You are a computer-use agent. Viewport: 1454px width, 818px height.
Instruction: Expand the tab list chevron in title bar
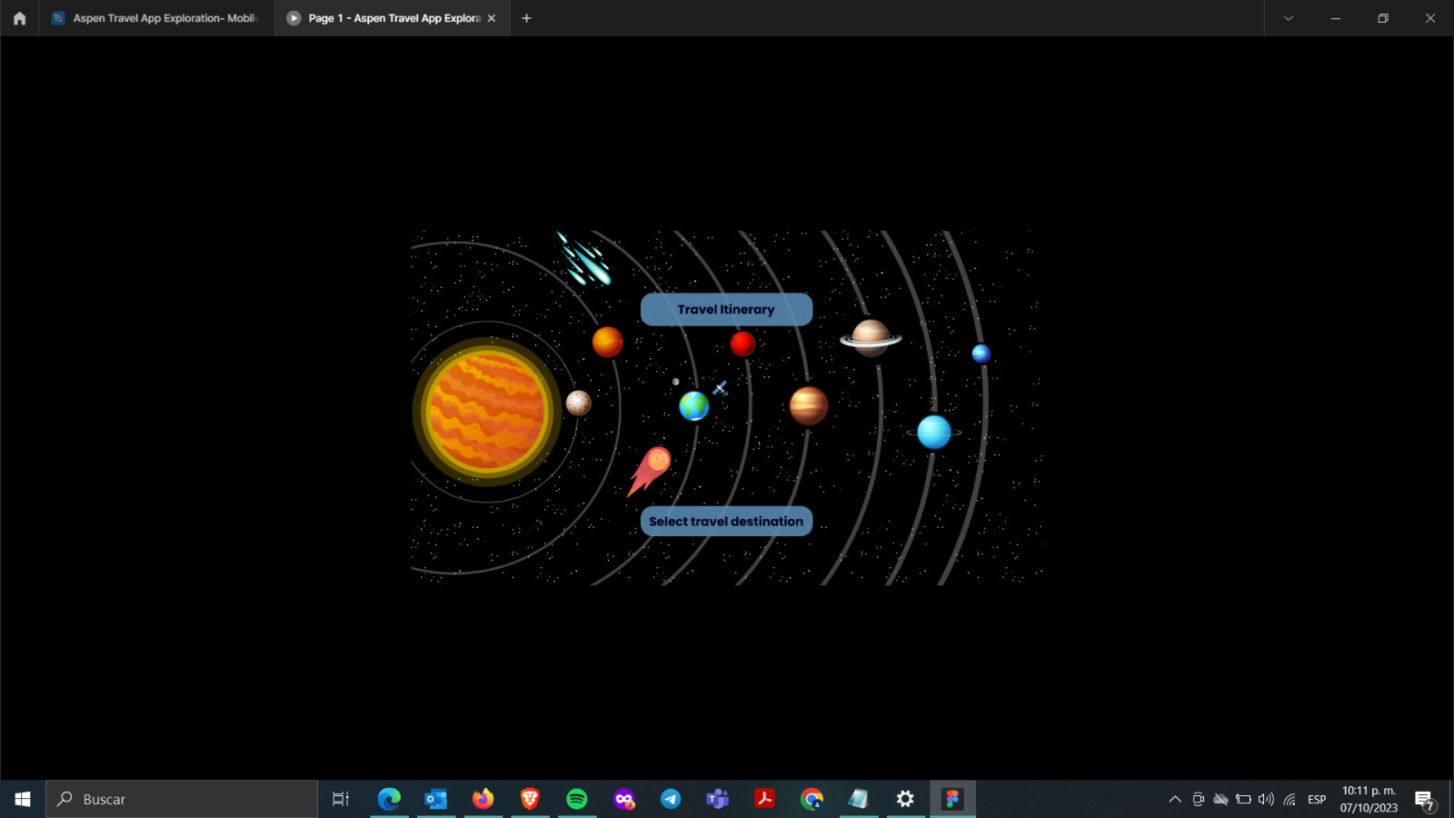(x=1288, y=18)
